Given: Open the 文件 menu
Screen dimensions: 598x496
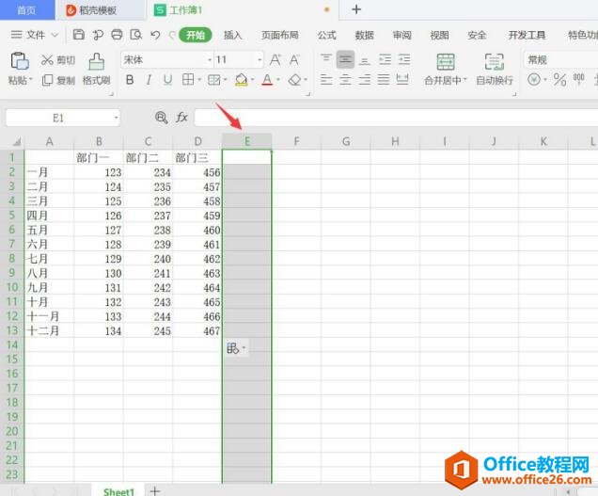Looking at the screenshot, I should tap(35, 35).
